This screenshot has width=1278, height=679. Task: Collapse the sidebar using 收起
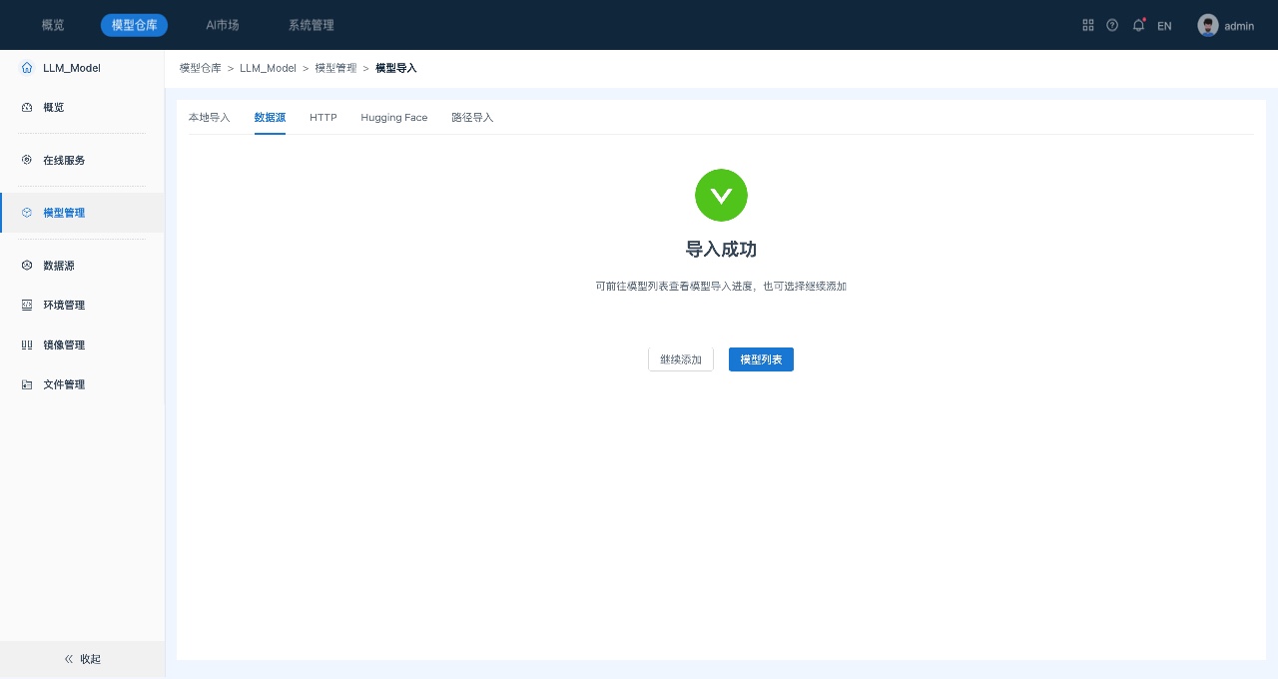pyautogui.click(x=82, y=659)
